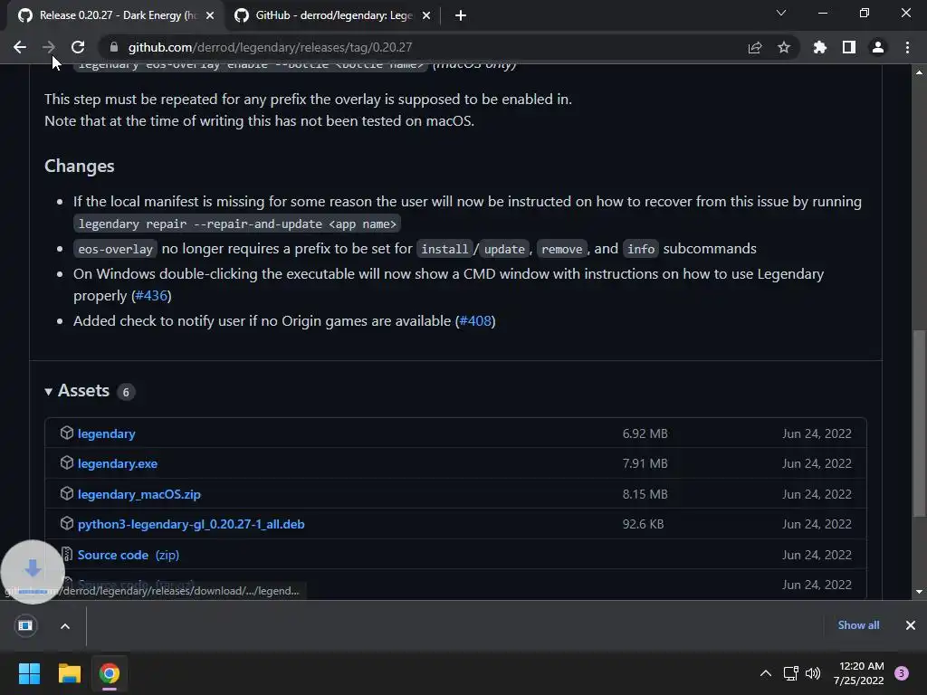Viewport: 927px width, 695px height.
Task: Toggle the Chrome side panel icon
Action: (x=848, y=47)
